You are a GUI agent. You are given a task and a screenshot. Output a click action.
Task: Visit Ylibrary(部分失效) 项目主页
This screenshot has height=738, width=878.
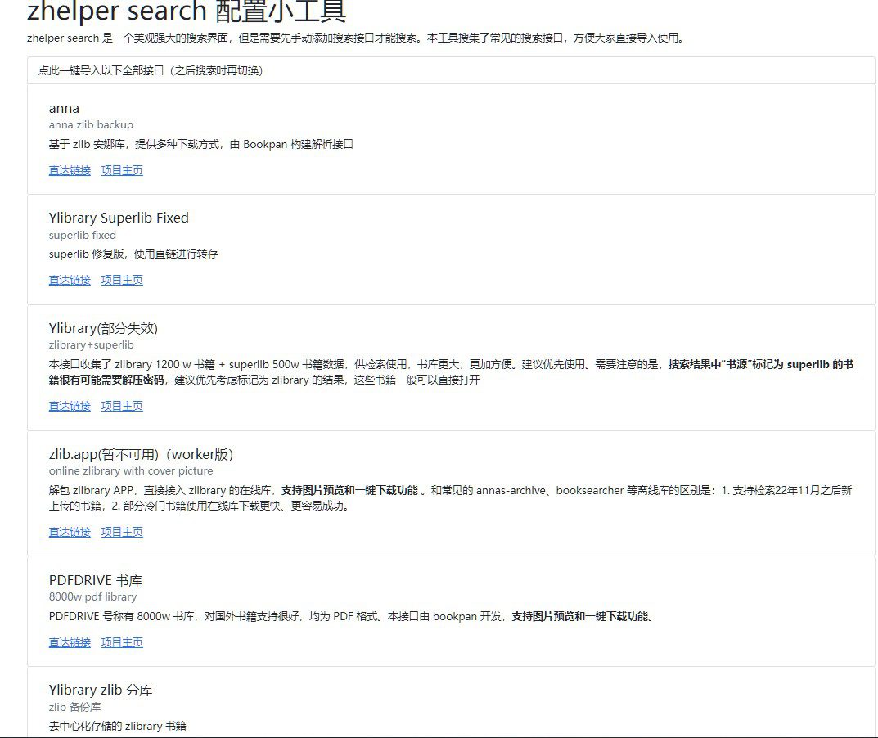click(121, 405)
